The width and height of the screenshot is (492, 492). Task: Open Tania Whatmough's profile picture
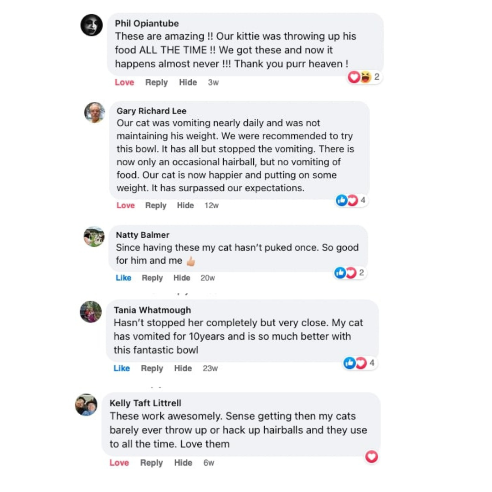coord(91,312)
